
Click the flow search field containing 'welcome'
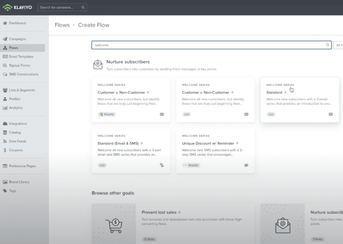tap(208, 45)
